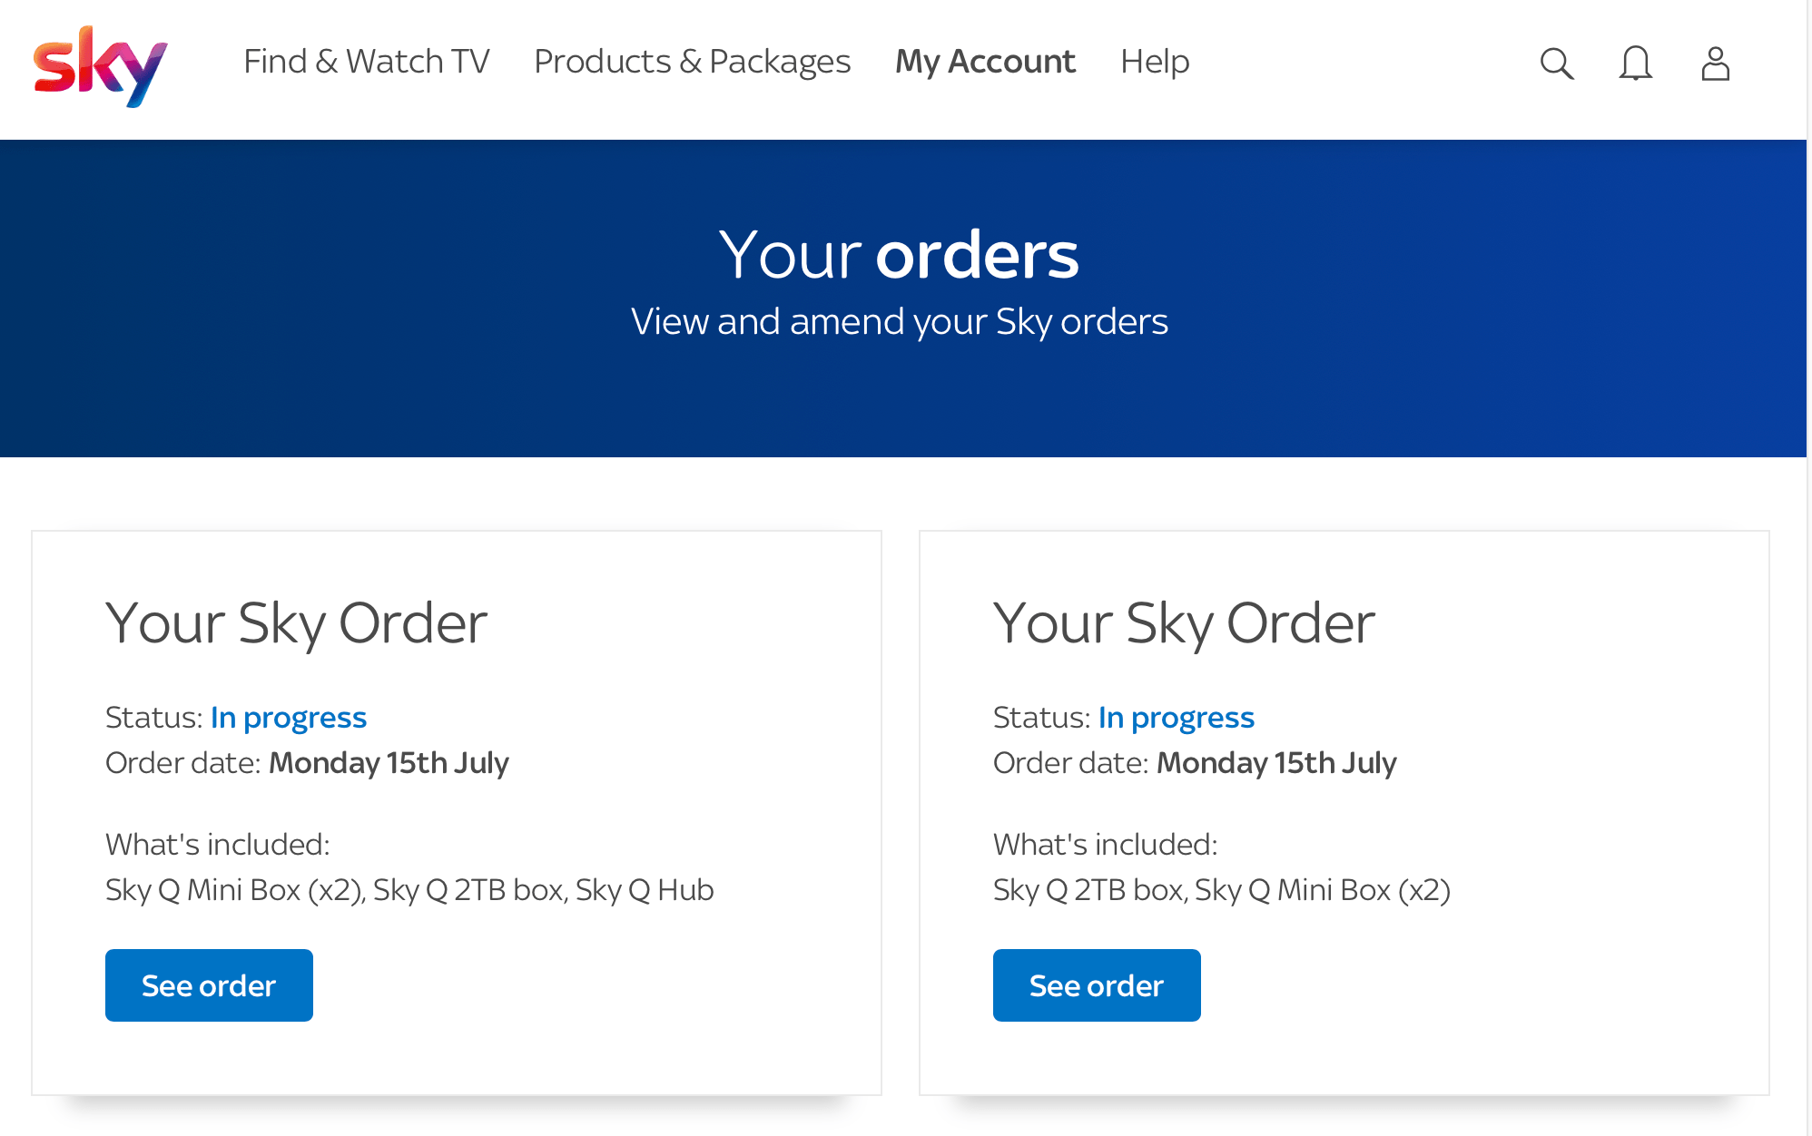This screenshot has height=1136, width=1812.
Task: Click In progress status on the left order
Action: 288,718
